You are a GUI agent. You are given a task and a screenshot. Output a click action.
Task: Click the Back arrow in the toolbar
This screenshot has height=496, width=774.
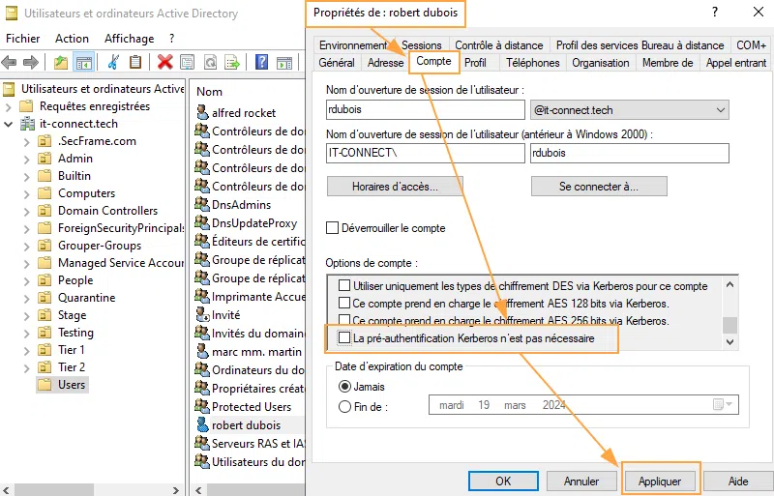pos(10,62)
